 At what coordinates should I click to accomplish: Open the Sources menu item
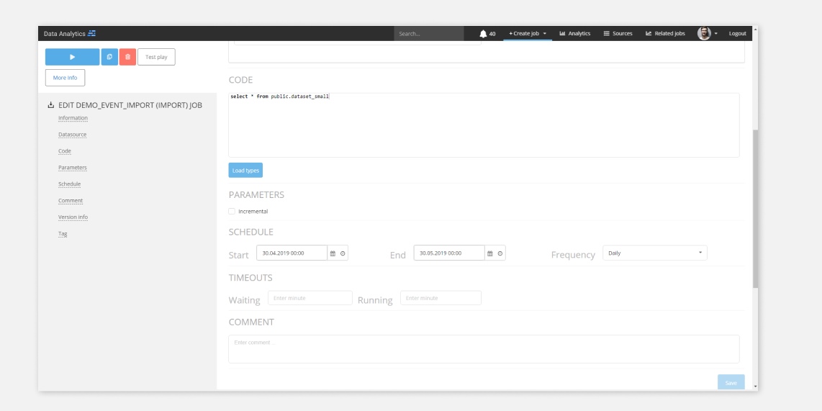(617, 33)
